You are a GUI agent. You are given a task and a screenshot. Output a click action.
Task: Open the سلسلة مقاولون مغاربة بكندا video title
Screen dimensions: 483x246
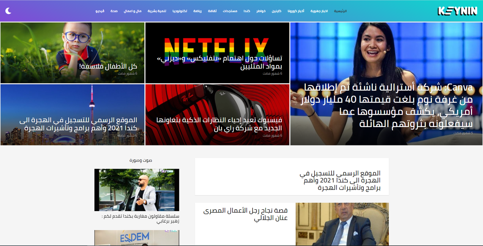coord(140,219)
